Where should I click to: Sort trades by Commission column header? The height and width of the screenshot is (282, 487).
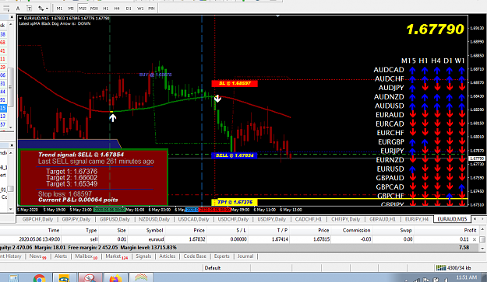356,230
